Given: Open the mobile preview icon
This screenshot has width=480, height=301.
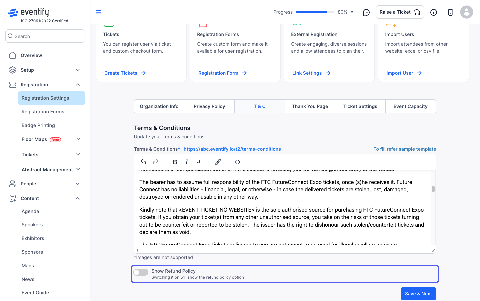Looking at the screenshot, I should 450,12.
